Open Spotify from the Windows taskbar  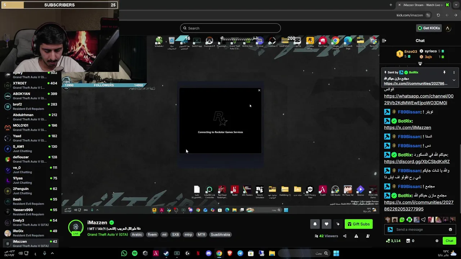pyautogui.click(x=135, y=253)
